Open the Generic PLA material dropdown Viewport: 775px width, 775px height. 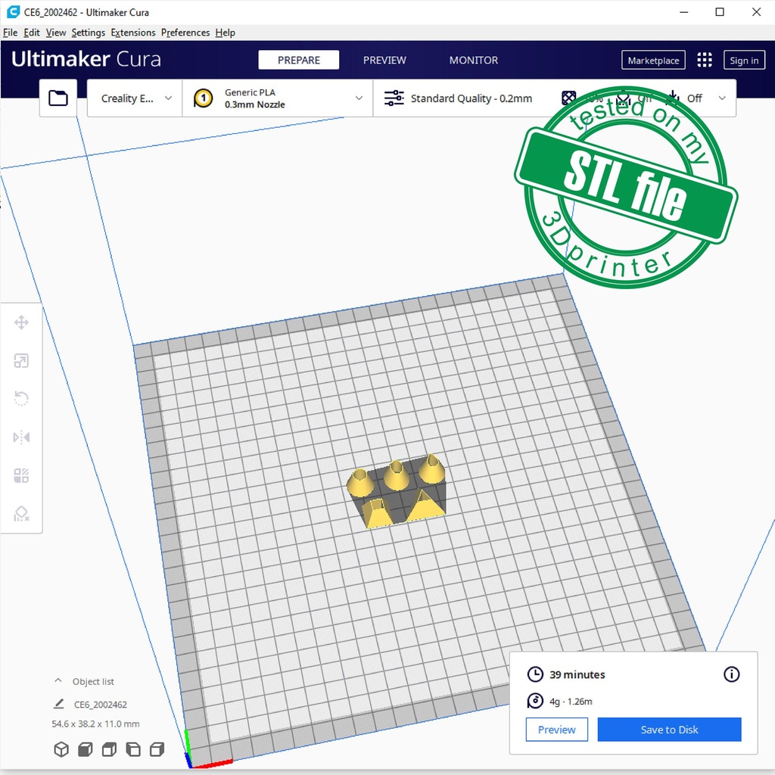coord(278,98)
